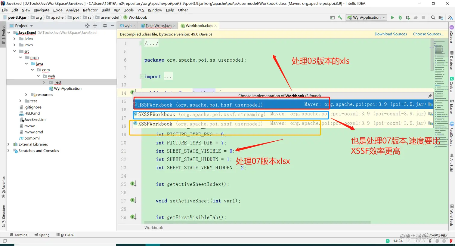This screenshot has width=455, height=246.
Task: Click the Download Sources link
Action: (391, 34)
